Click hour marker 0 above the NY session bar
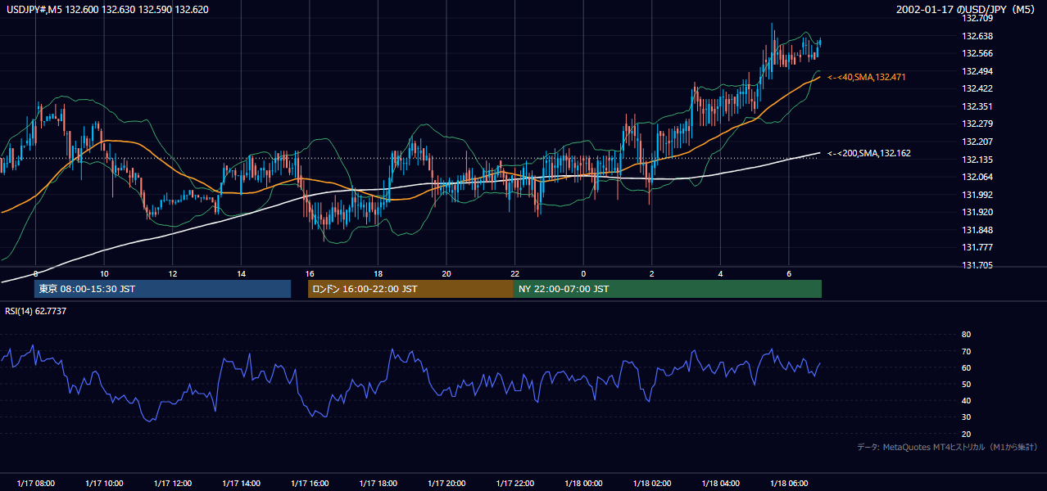Image resolution: width=1047 pixels, height=491 pixels. (x=583, y=273)
